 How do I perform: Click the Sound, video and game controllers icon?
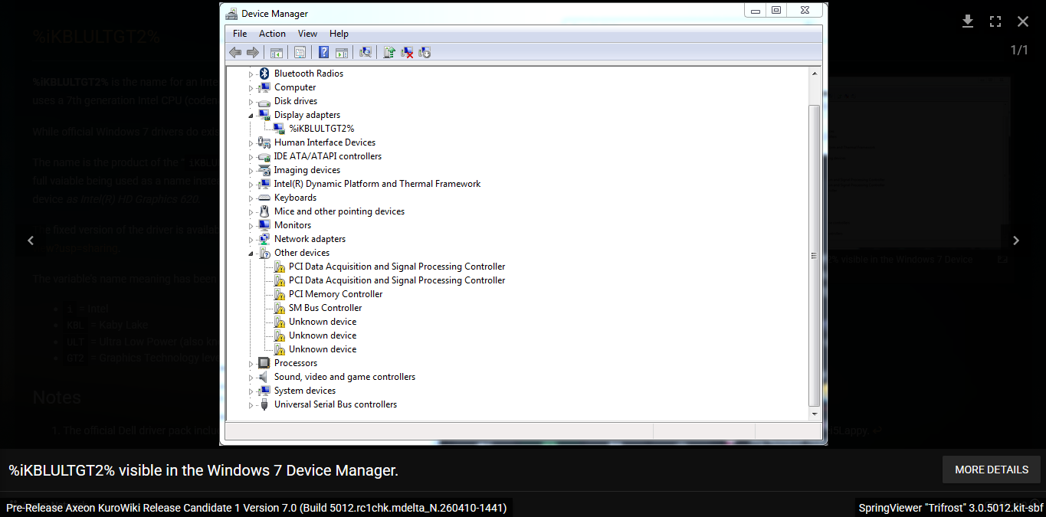click(x=264, y=377)
